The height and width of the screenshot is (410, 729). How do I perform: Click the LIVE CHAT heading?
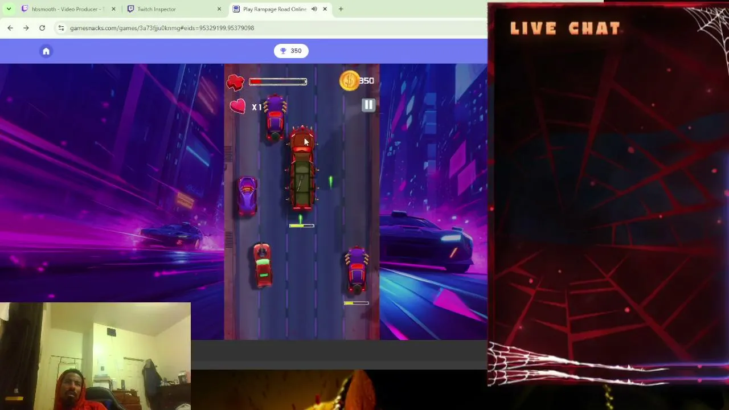[565, 28]
